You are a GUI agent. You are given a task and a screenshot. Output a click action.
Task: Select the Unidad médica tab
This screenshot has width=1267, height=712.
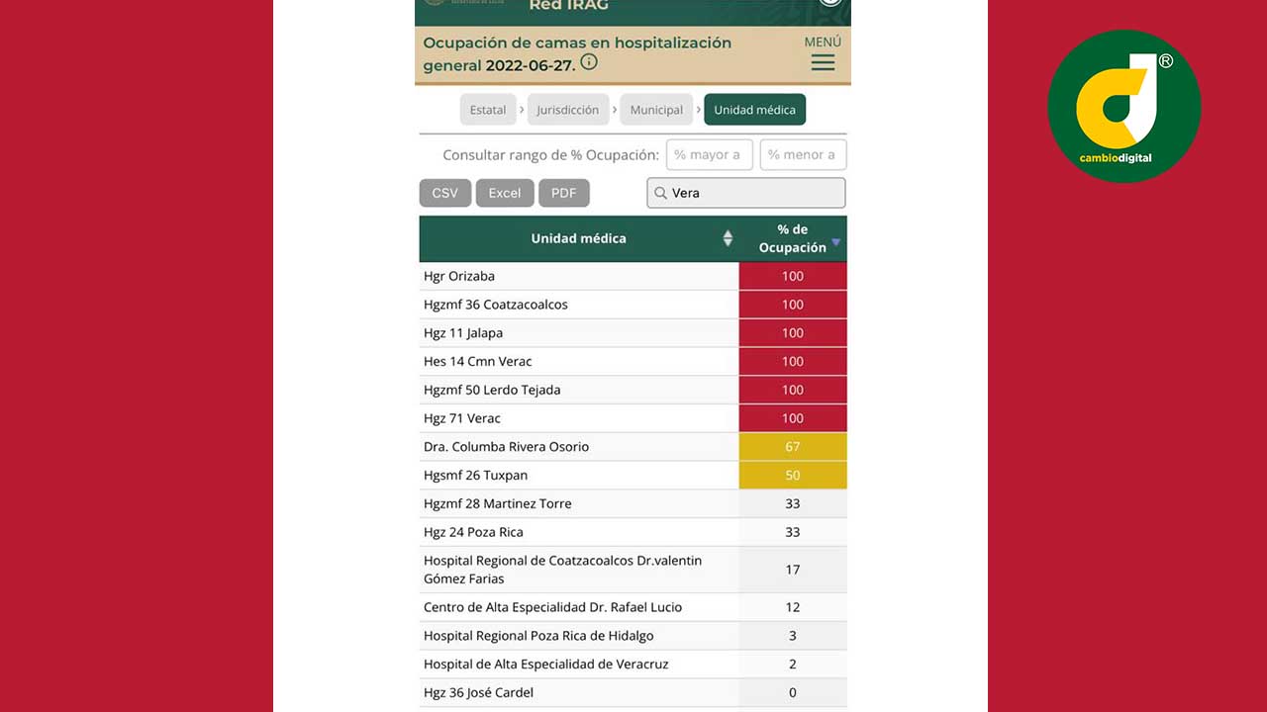[754, 110]
